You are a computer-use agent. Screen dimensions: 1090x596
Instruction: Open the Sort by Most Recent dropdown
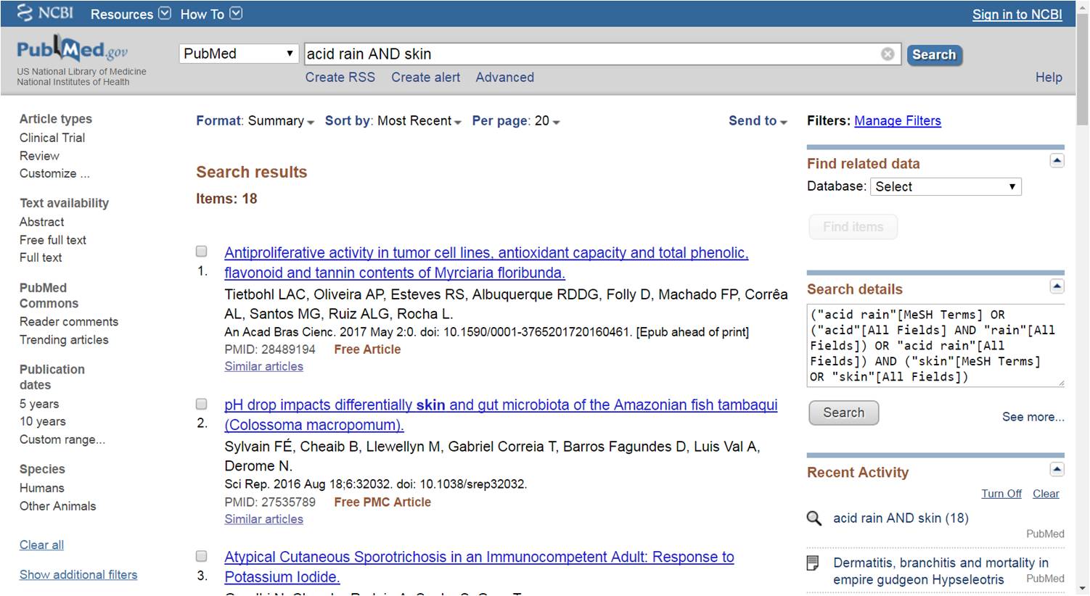393,121
